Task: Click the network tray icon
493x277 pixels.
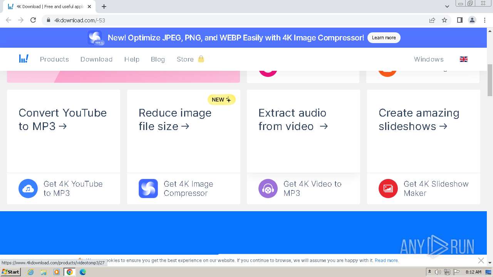Action: 447,272
